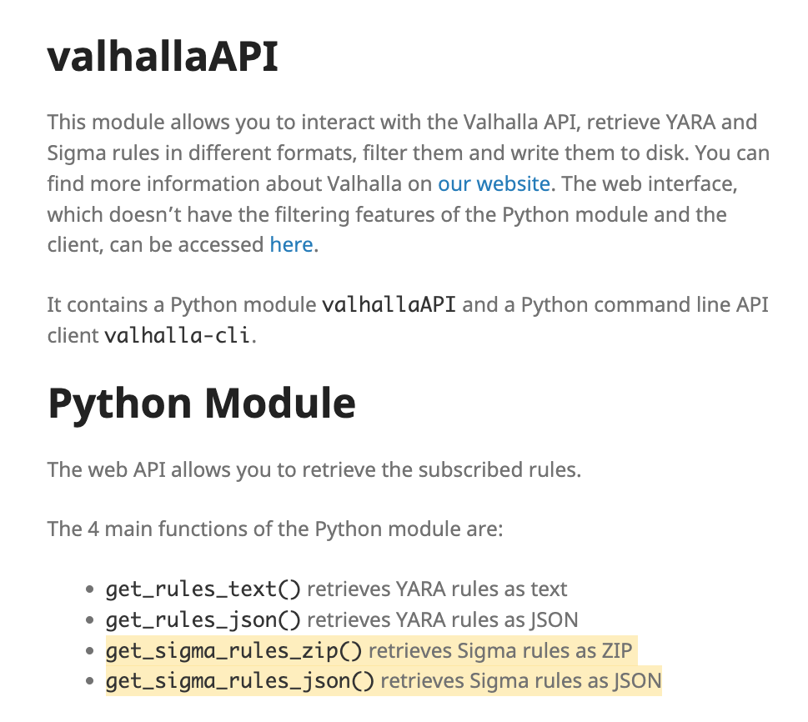
Task: Click the get_rules_text() function name
Action: click(203, 589)
